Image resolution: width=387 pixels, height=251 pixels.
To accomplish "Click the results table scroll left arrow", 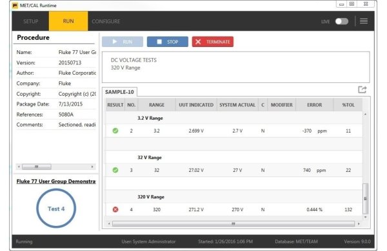I will click(109, 224).
